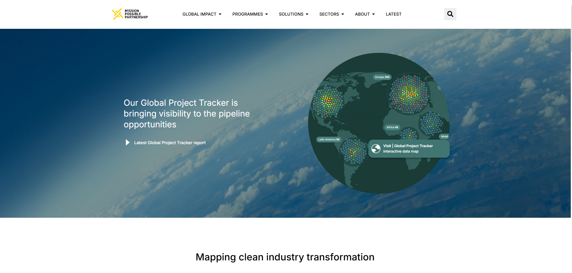The width and height of the screenshot is (572, 273).
Task: Visit Global Project Tracker interactive data map
Action: click(x=409, y=149)
